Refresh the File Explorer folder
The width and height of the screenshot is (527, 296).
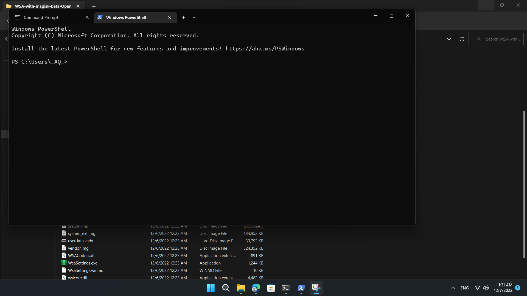click(x=462, y=39)
